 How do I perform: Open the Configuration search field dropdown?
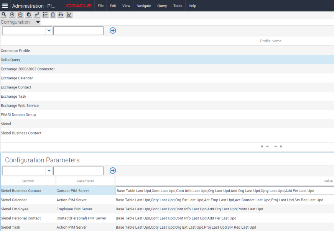(x=49, y=31)
